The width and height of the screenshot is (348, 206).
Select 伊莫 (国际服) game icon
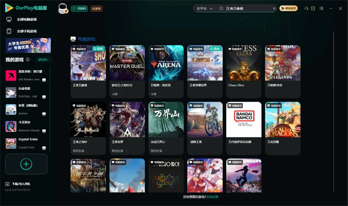tap(11, 109)
